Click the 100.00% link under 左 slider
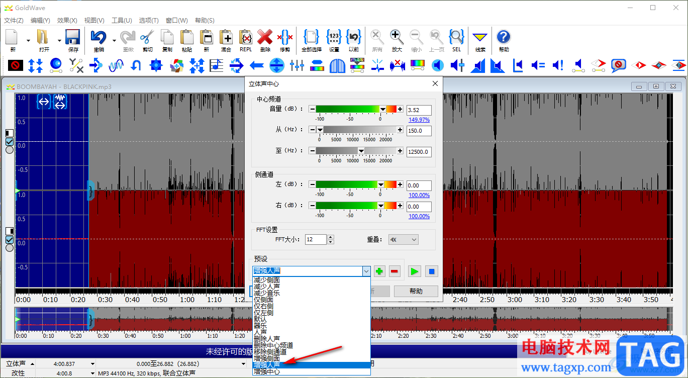Screen dimensions: 688x378 pyautogui.click(x=419, y=195)
